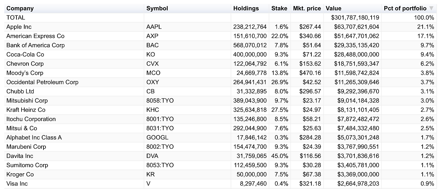Sort table by Symbol column header
The image size is (438, 189).
click(x=157, y=9)
